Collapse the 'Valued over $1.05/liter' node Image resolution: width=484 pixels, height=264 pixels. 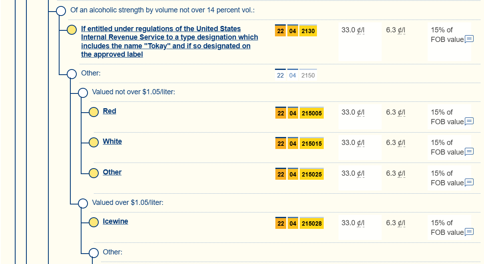pyautogui.click(x=83, y=203)
